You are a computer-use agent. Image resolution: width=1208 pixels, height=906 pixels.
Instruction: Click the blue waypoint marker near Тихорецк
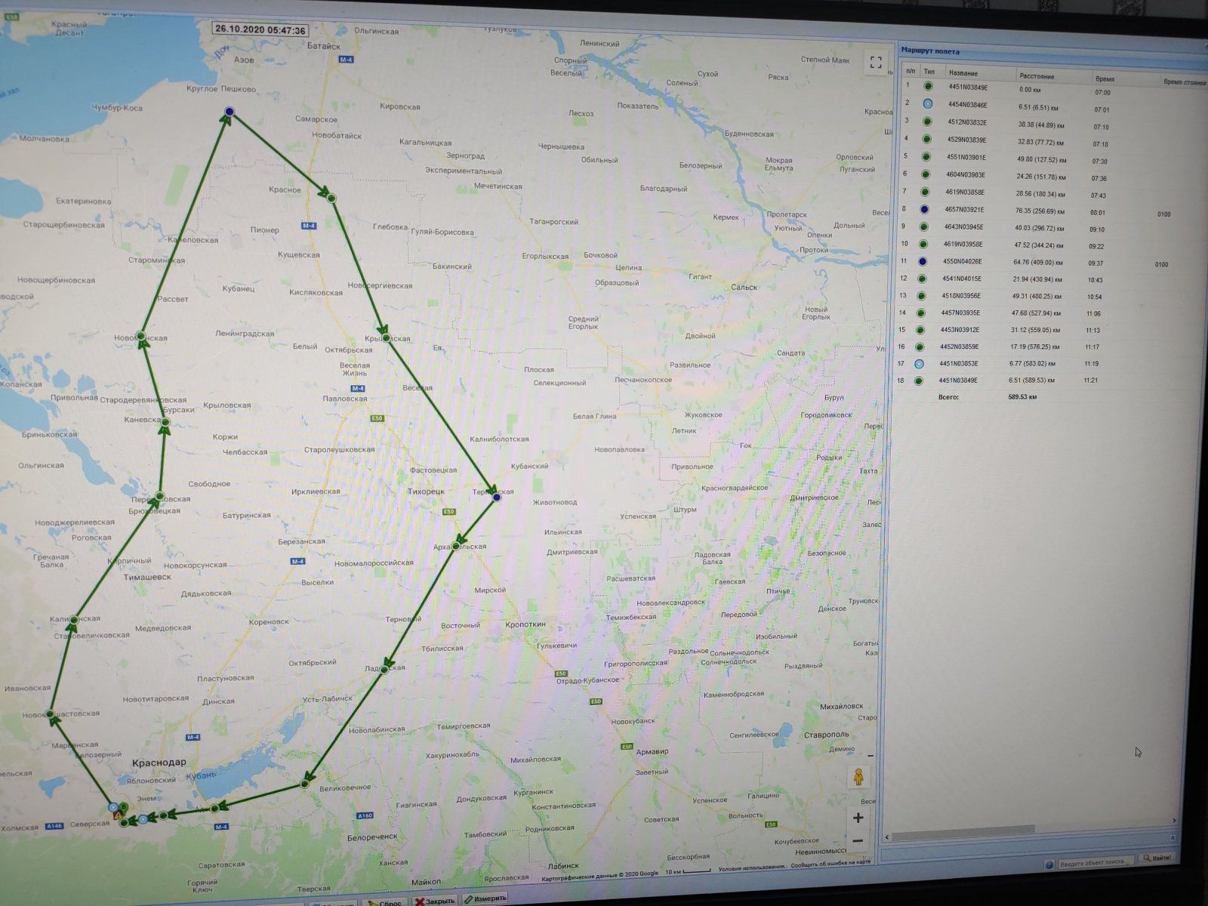pos(496,498)
